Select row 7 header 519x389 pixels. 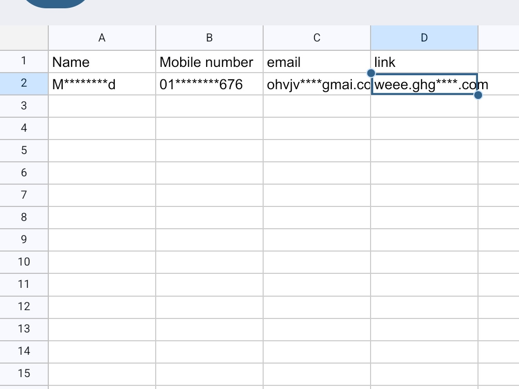tap(24, 195)
